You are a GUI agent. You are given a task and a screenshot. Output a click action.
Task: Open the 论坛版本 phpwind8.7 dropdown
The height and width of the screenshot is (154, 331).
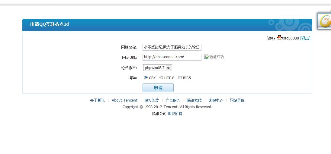click(x=157, y=68)
